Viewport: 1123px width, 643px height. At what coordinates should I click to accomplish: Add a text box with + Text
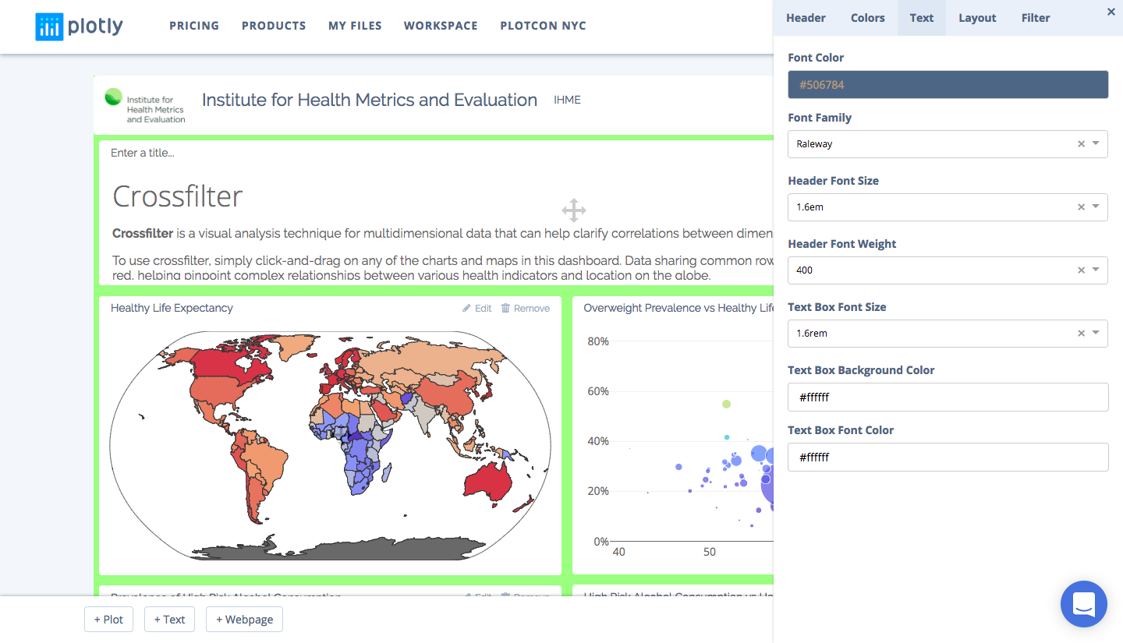(169, 620)
